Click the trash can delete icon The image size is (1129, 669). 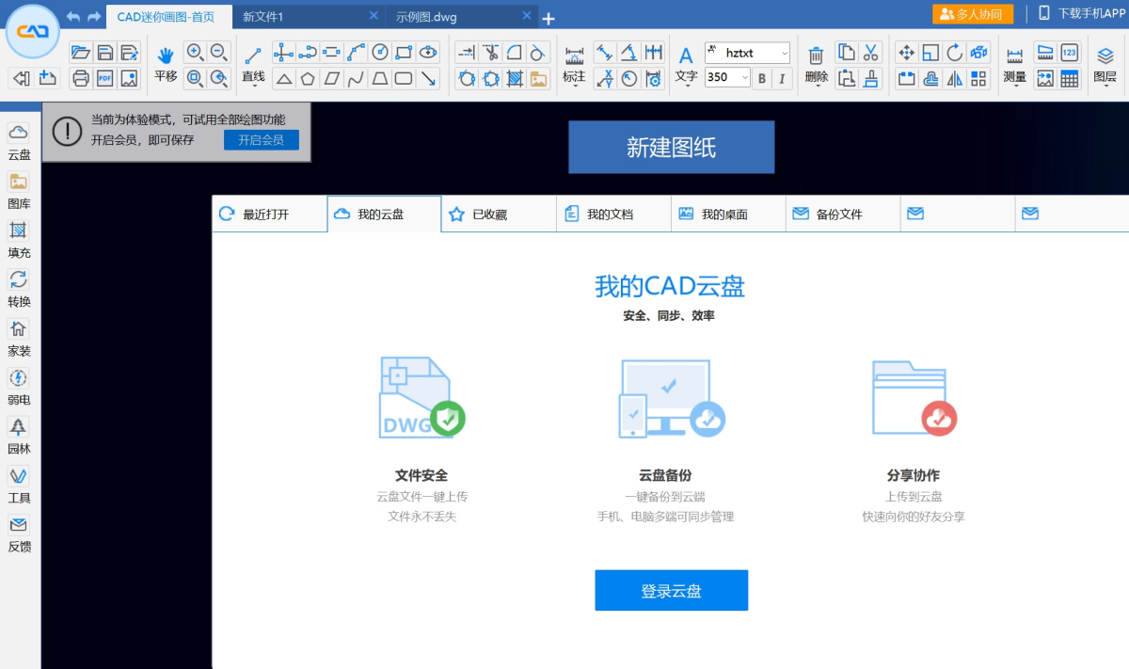pyautogui.click(x=816, y=56)
